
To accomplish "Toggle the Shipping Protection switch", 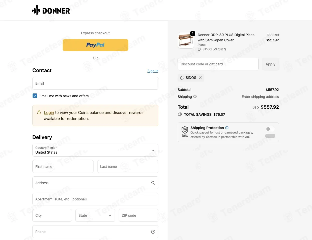I will tap(270, 132).
